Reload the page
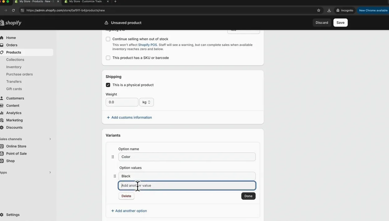This screenshot has width=389, height=221. click(13, 10)
